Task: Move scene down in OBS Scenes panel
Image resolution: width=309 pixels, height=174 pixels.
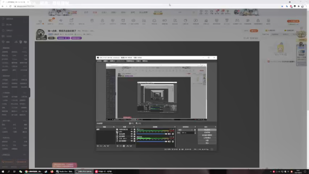Action: (108, 146)
